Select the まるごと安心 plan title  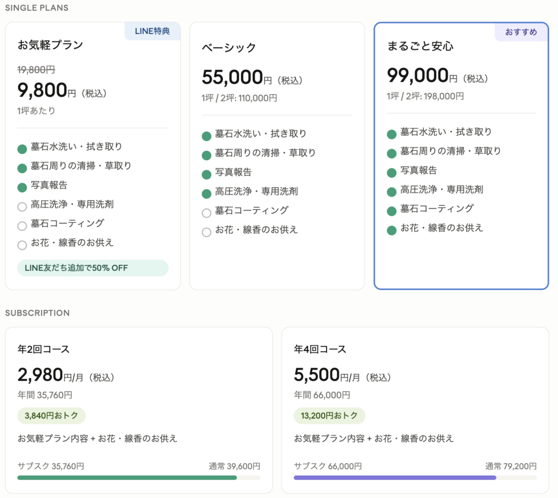420,46
